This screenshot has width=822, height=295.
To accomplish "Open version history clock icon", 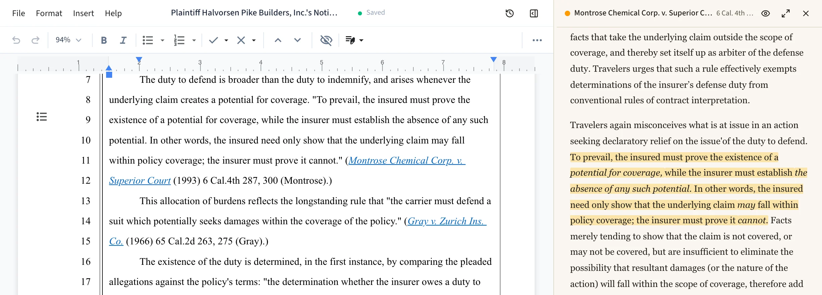I will [x=509, y=13].
